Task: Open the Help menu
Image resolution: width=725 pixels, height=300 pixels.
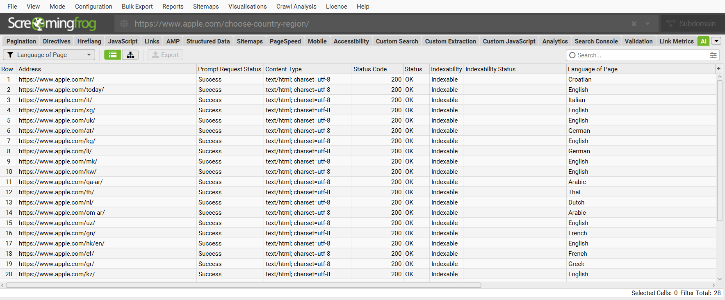Action: pos(363,7)
